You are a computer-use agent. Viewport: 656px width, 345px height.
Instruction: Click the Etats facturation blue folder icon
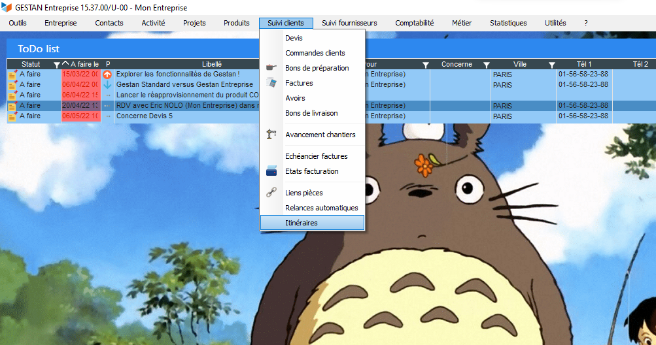(x=272, y=171)
